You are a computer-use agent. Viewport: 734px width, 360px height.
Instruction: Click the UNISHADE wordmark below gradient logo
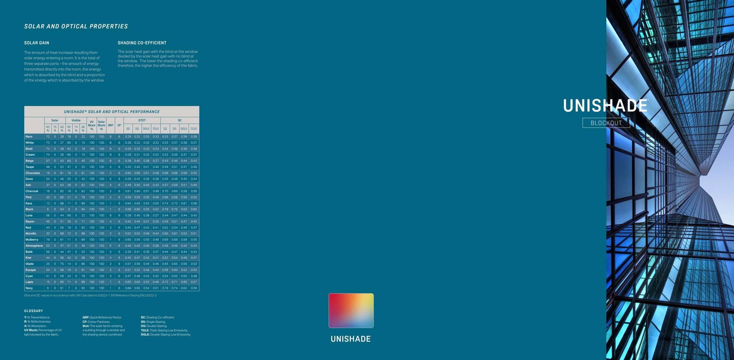[x=351, y=339]
